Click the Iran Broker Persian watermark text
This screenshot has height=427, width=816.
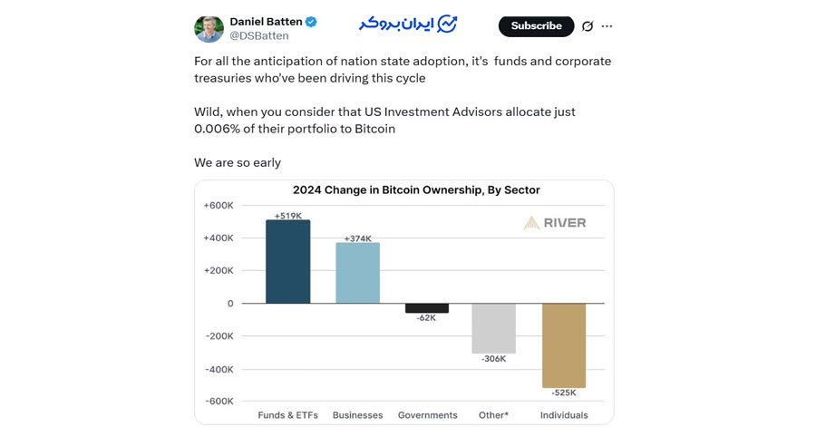click(x=392, y=24)
